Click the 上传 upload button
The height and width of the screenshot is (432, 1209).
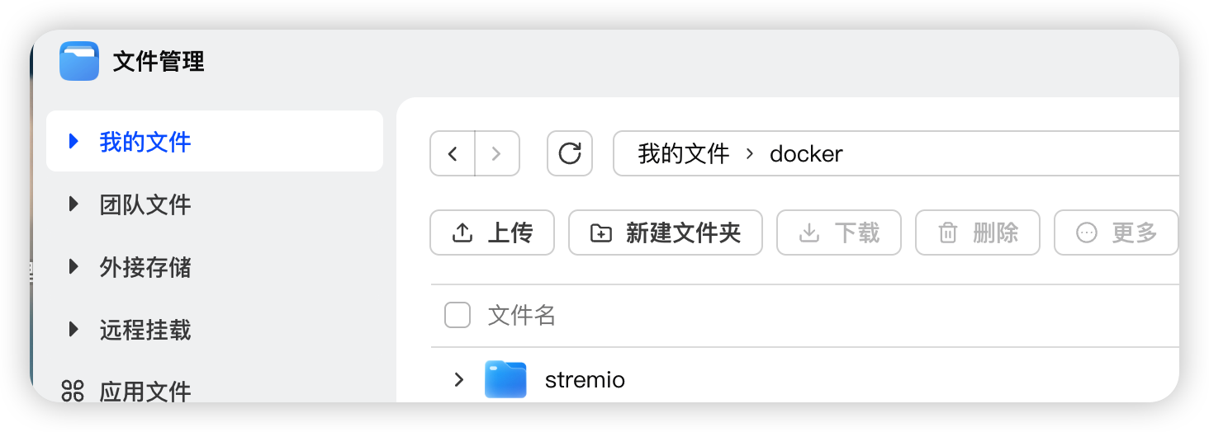(x=492, y=232)
